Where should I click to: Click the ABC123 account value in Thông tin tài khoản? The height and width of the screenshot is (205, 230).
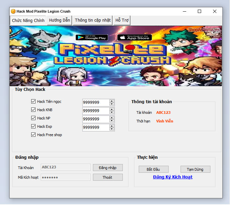tap(163, 112)
